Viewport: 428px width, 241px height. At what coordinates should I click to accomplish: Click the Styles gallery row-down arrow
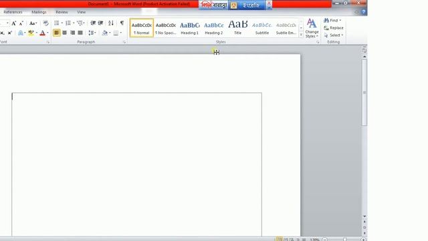[301, 28]
